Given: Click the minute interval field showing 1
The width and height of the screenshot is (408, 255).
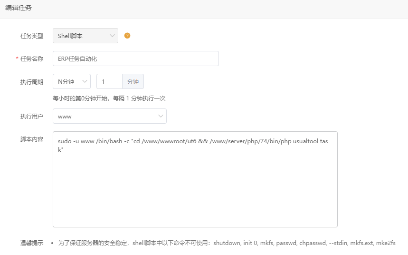Looking at the screenshot, I should click(x=109, y=81).
